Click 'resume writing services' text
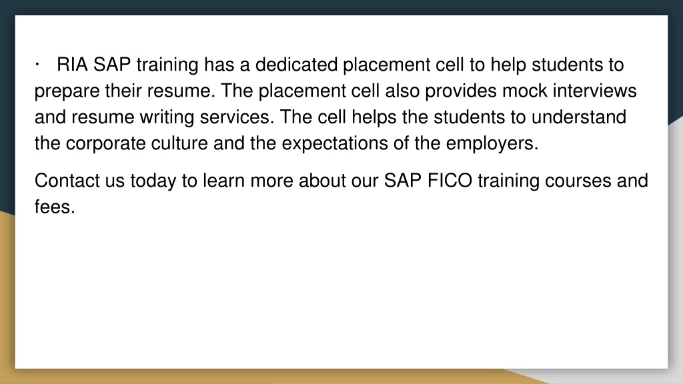 pos(171,117)
